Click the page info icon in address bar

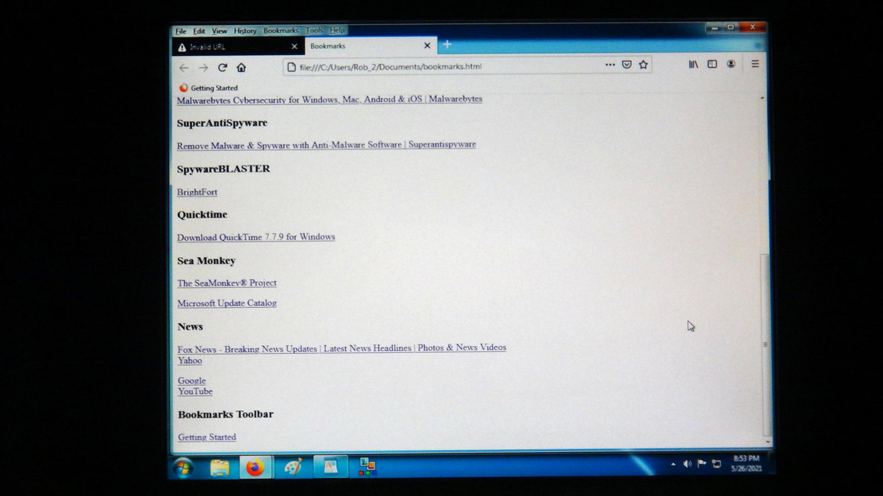coord(292,67)
